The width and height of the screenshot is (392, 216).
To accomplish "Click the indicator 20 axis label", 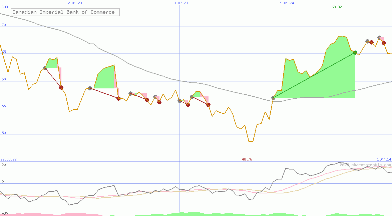I will pos(4,165).
